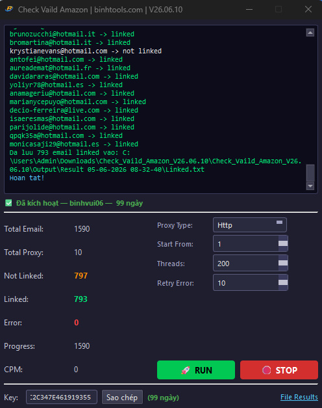
Task: Toggle the green activation checkbox
Action: pyautogui.click(x=8, y=203)
